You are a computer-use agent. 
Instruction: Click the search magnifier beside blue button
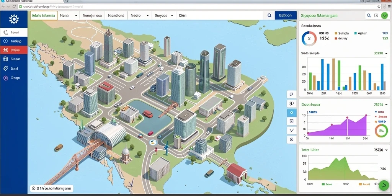pyautogui.click(x=269, y=15)
